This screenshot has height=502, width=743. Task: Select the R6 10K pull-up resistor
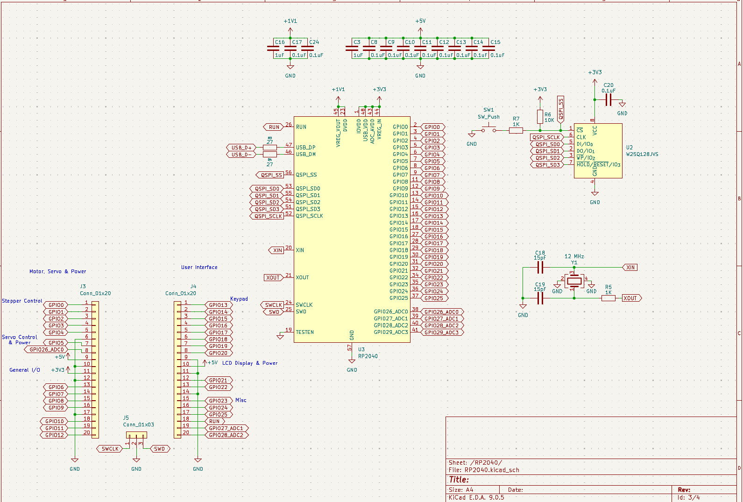point(540,117)
